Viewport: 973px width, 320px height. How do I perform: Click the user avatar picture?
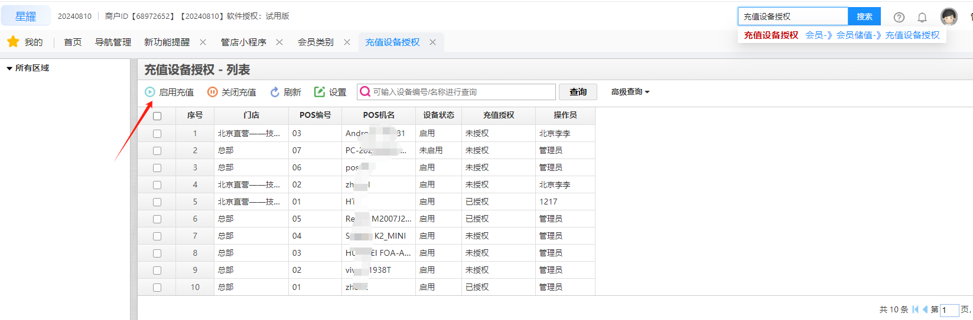949,17
